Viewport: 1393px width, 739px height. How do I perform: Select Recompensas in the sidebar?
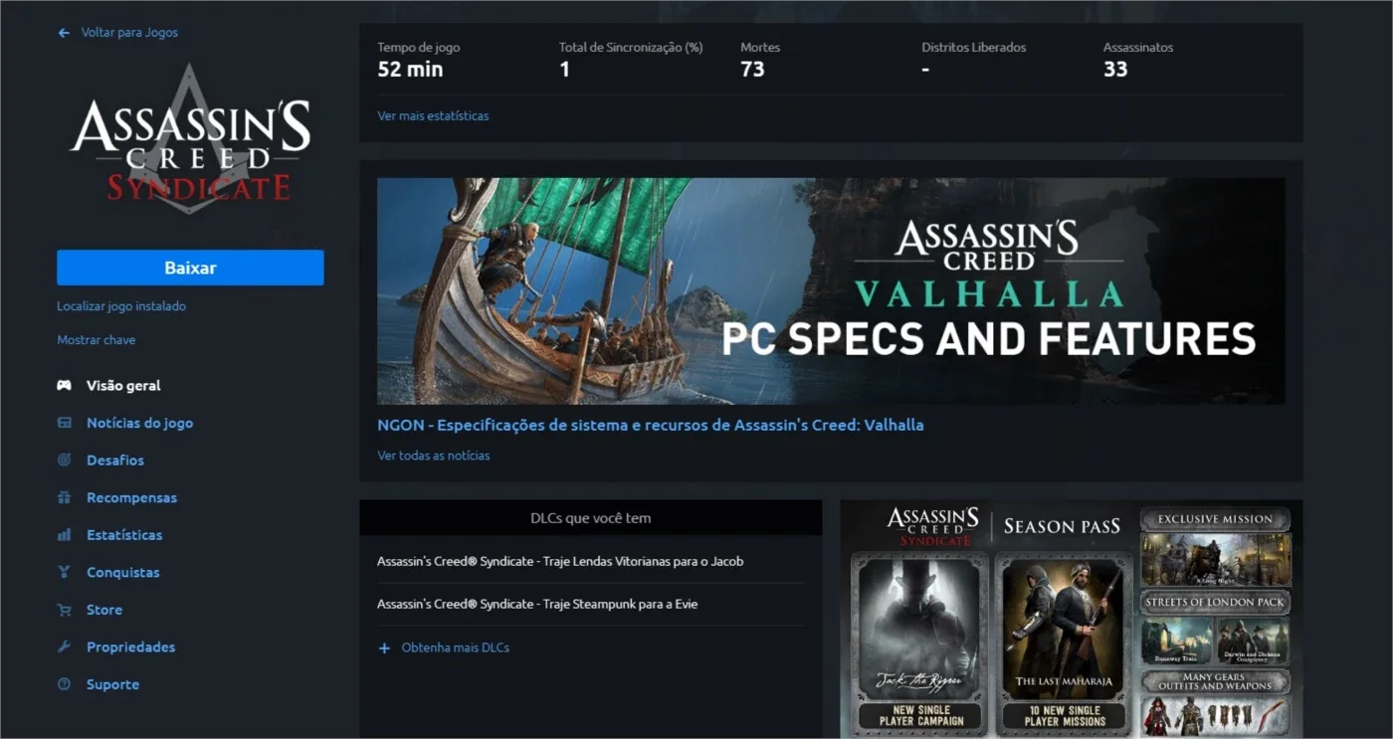pos(131,497)
